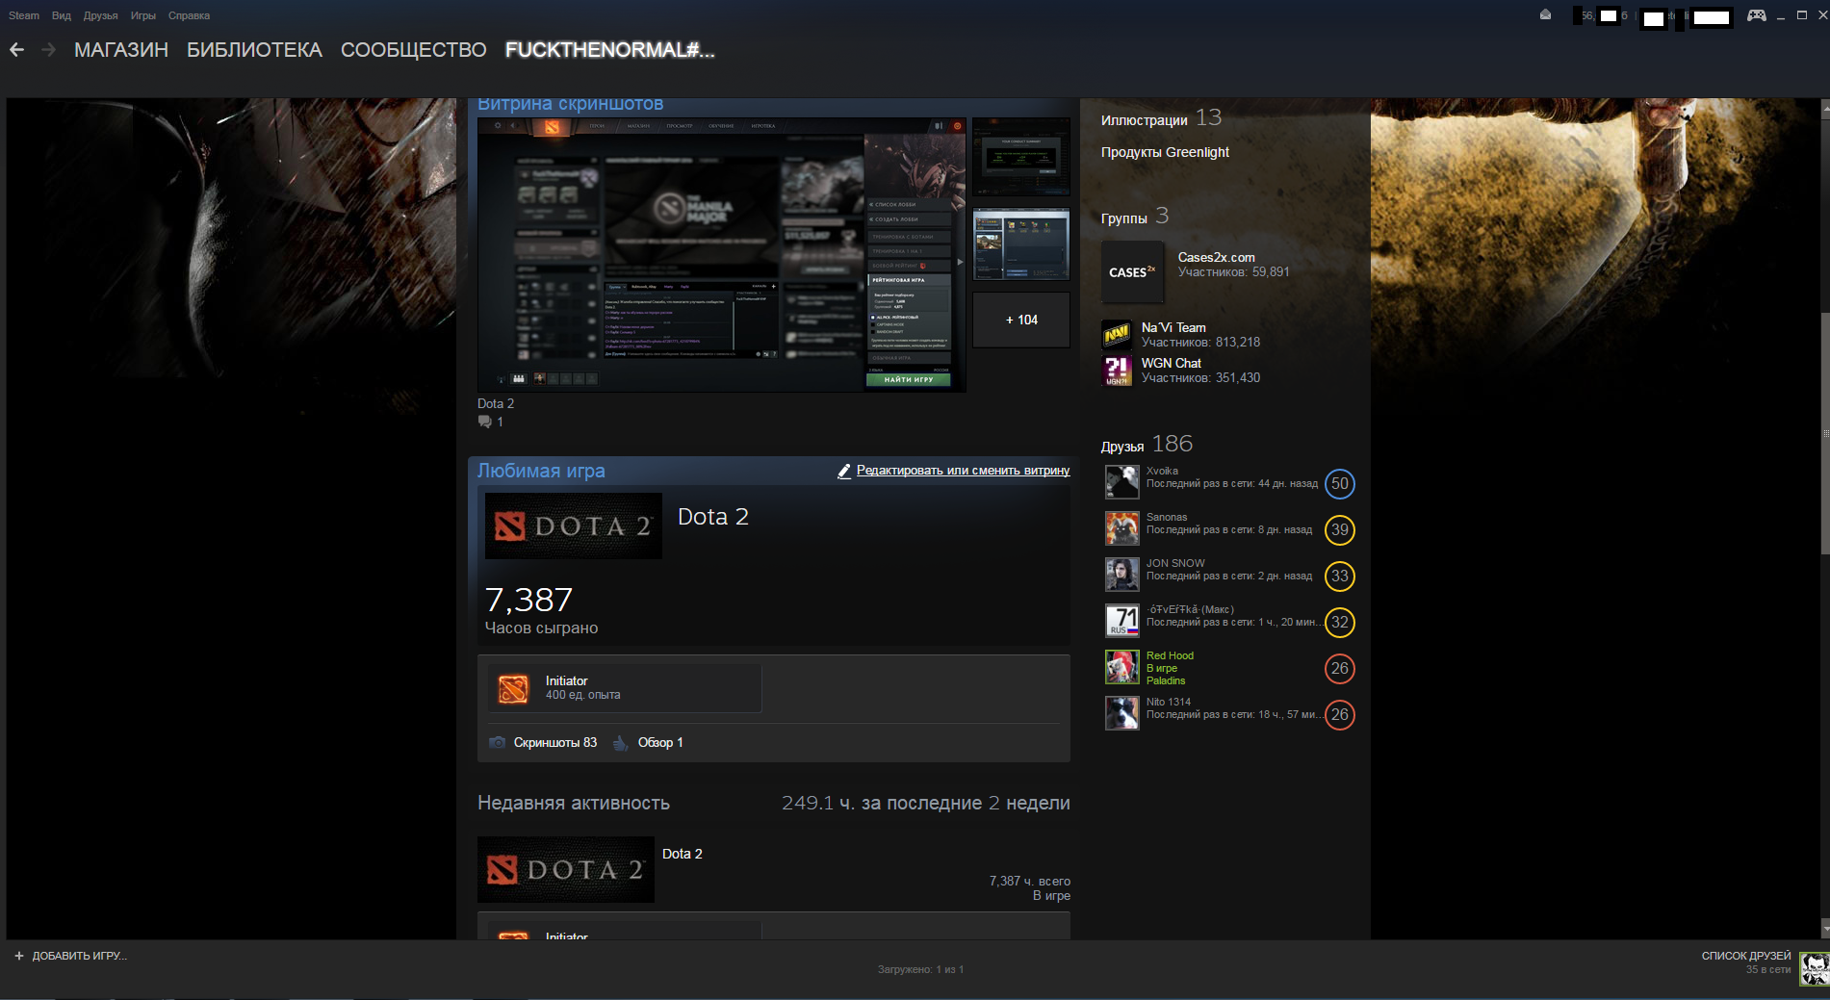This screenshot has width=1830, height=1000.
Task: Click the СПИСОК ДРУЗЕЙ button
Action: tap(1746, 956)
